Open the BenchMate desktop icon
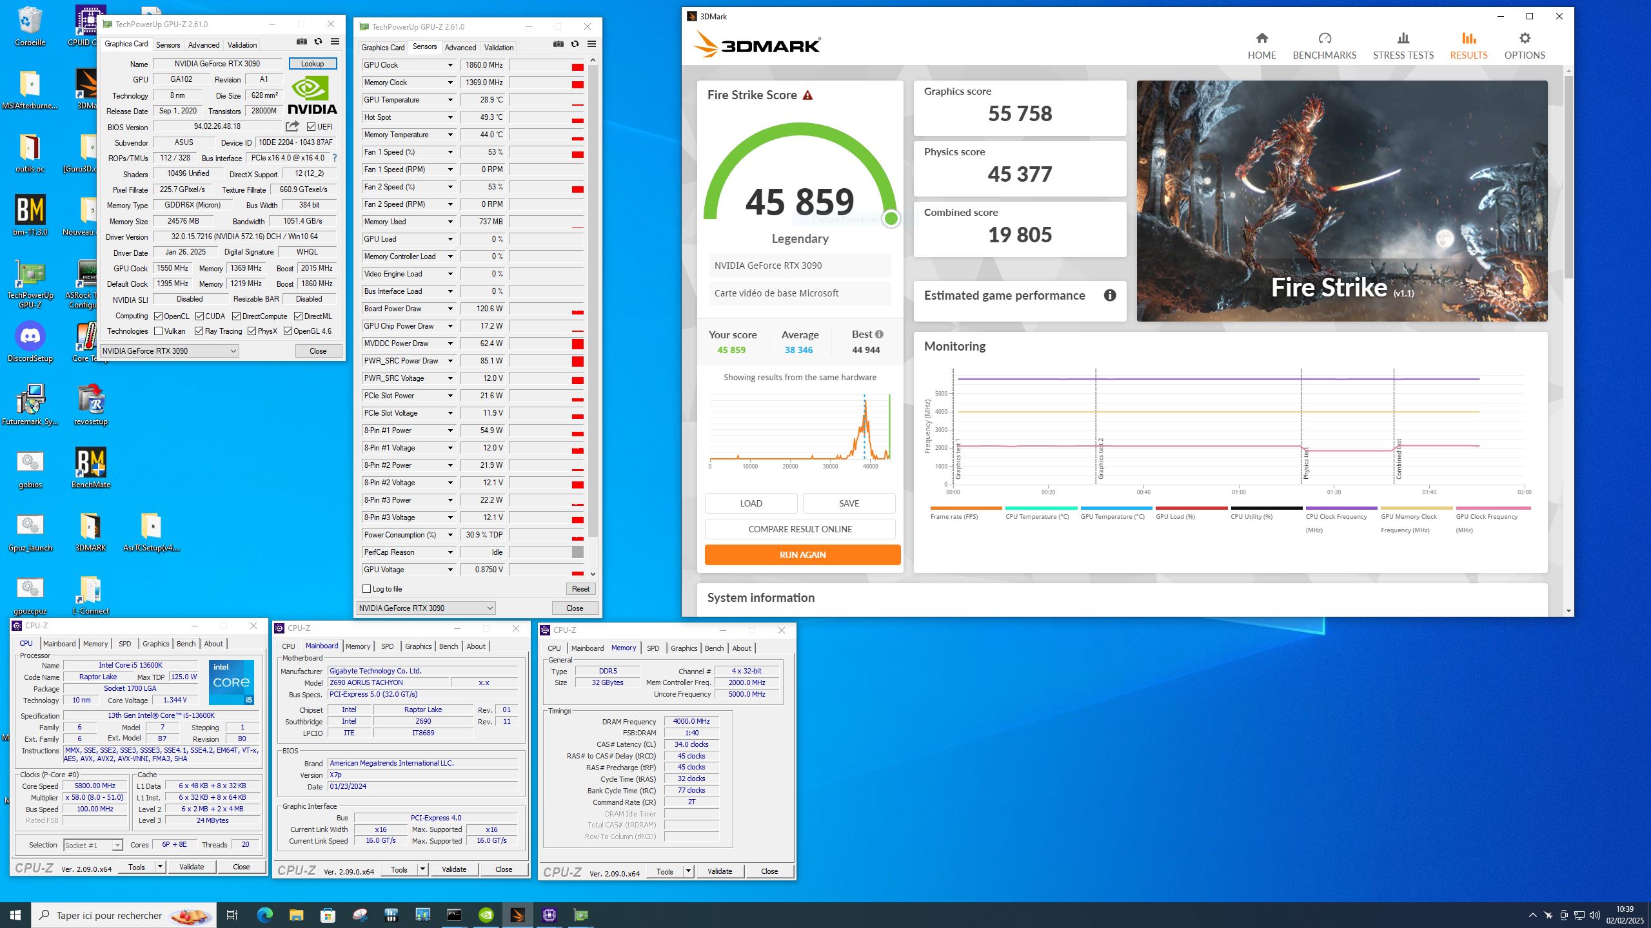Screen dimensions: 1651x928 tap(90, 469)
